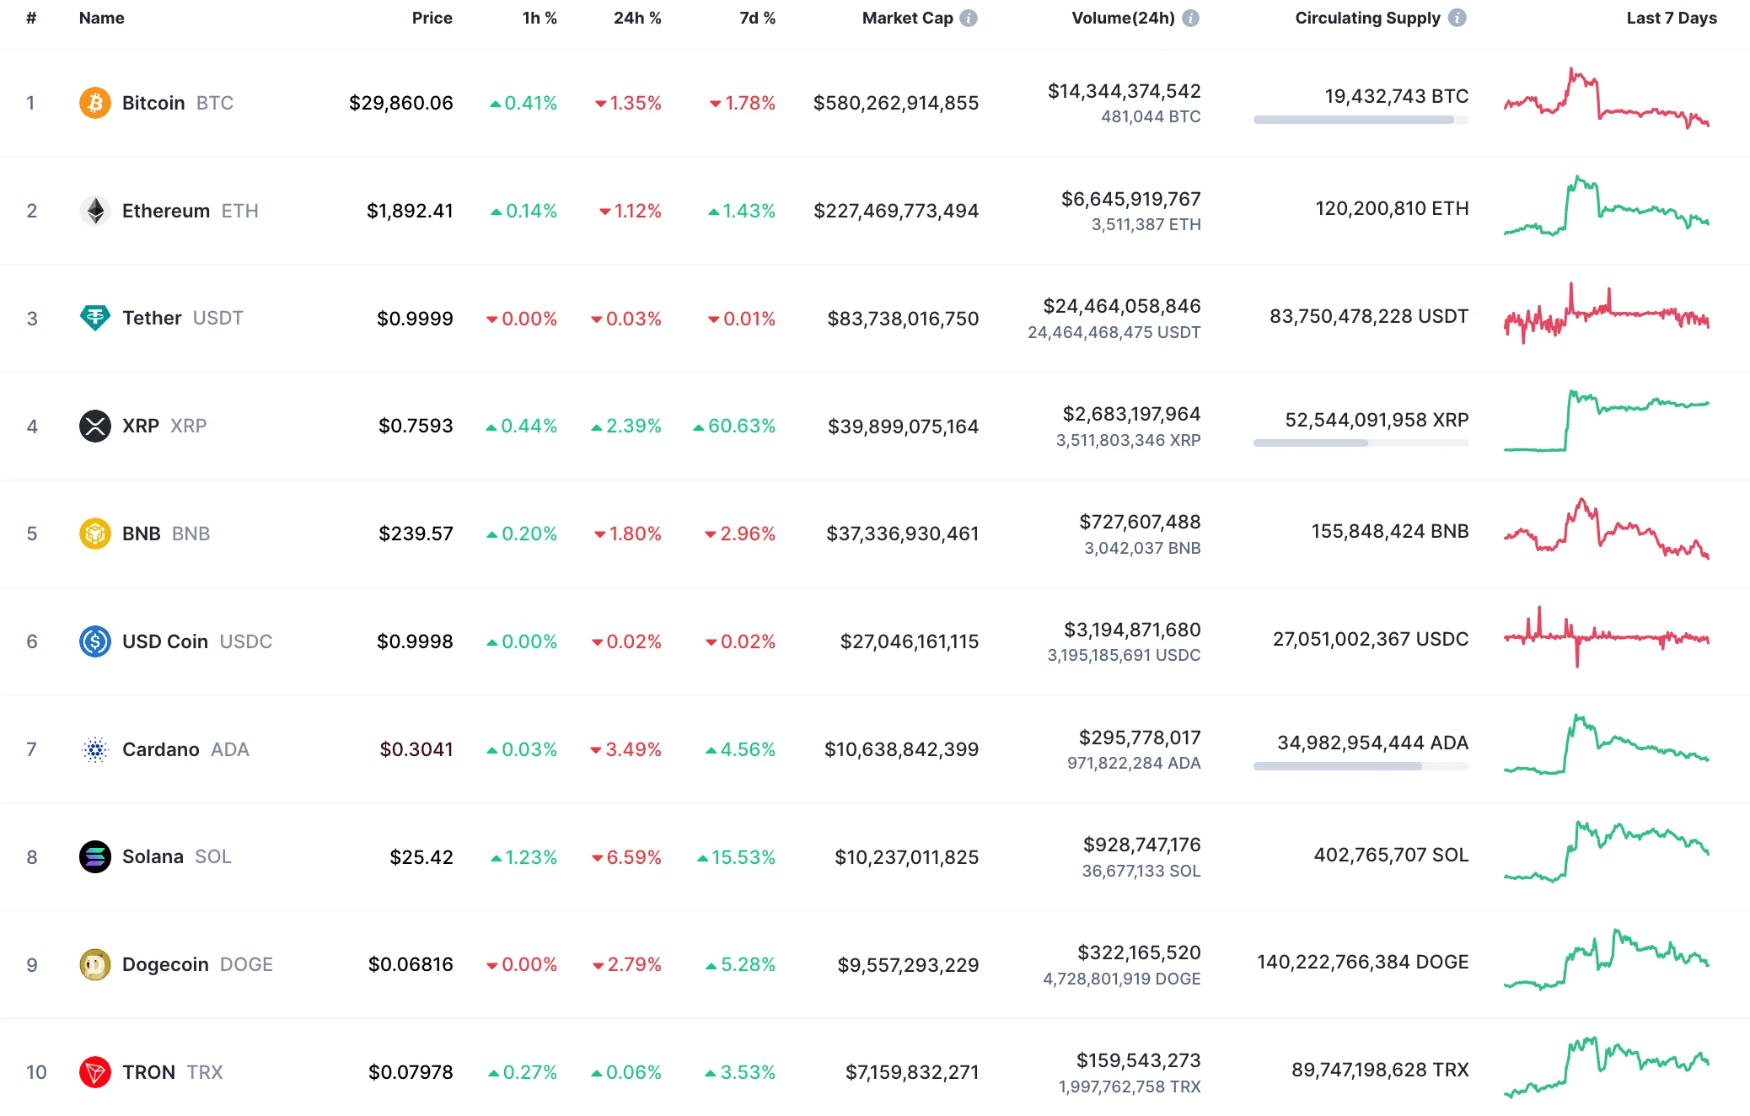Click the TRON TRX logo
Viewport: 1750px width, 1116px height.
point(95,1072)
